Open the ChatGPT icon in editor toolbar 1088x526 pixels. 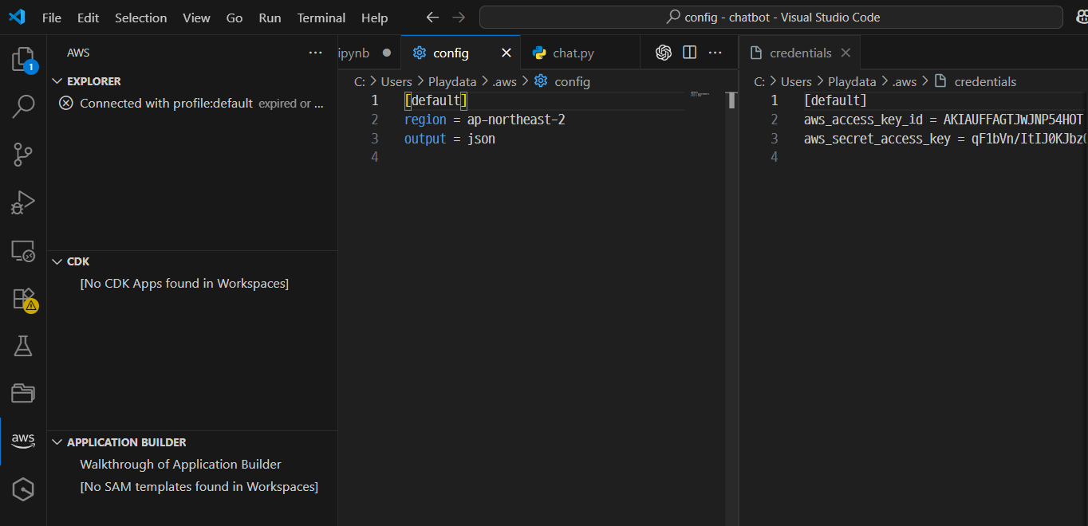click(x=664, y=53)
